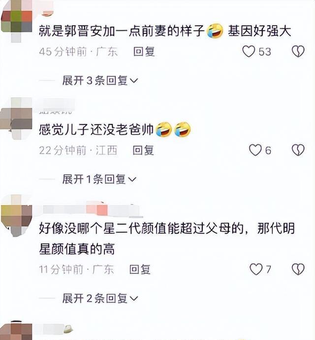The width and height of the screenshot is (315, 340).
Task: Open blurred username above 感觉儿子 comment
Action: click(57, 106)
